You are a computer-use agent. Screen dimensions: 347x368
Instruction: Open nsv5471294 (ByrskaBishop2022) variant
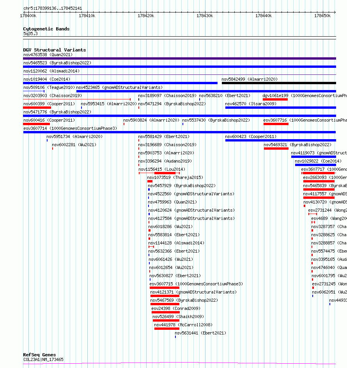coord(172,104)
